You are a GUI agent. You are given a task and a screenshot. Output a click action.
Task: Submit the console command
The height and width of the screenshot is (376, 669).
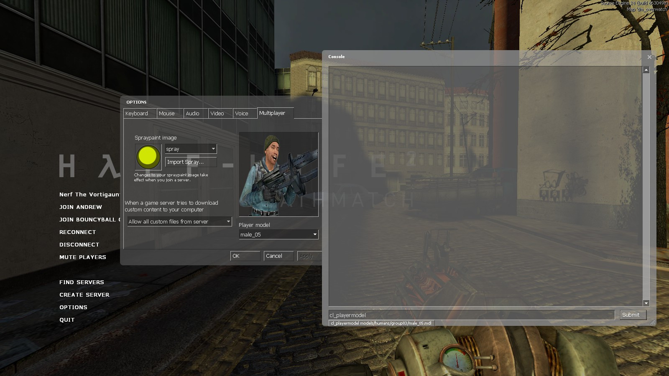(x=633, y=315)
